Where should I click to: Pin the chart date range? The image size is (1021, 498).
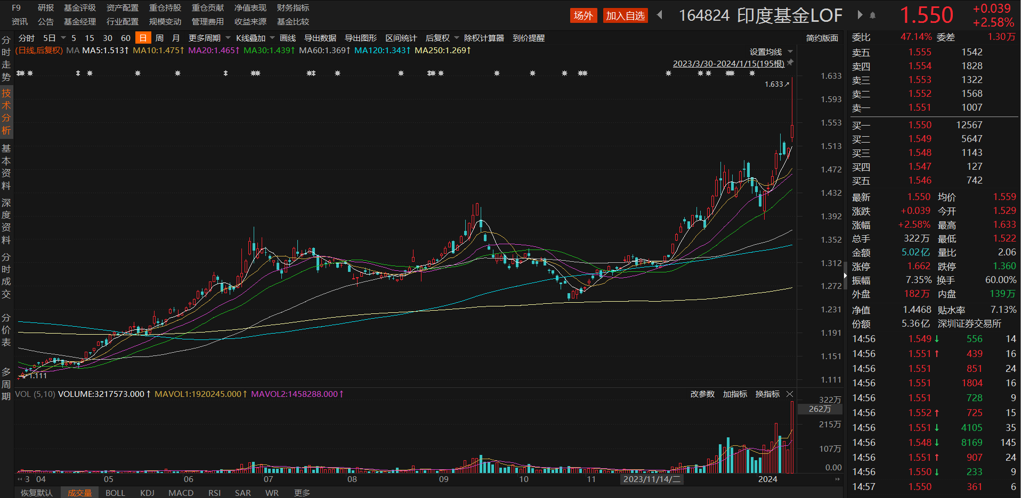tap(791, 63)
